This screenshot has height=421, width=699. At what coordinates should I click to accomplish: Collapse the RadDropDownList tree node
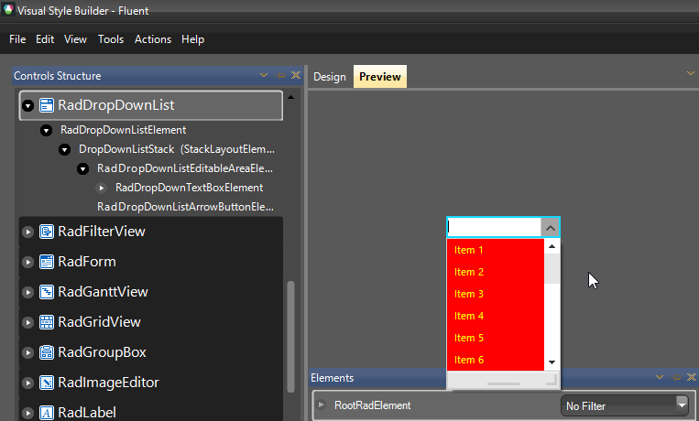tap(27, 106)
